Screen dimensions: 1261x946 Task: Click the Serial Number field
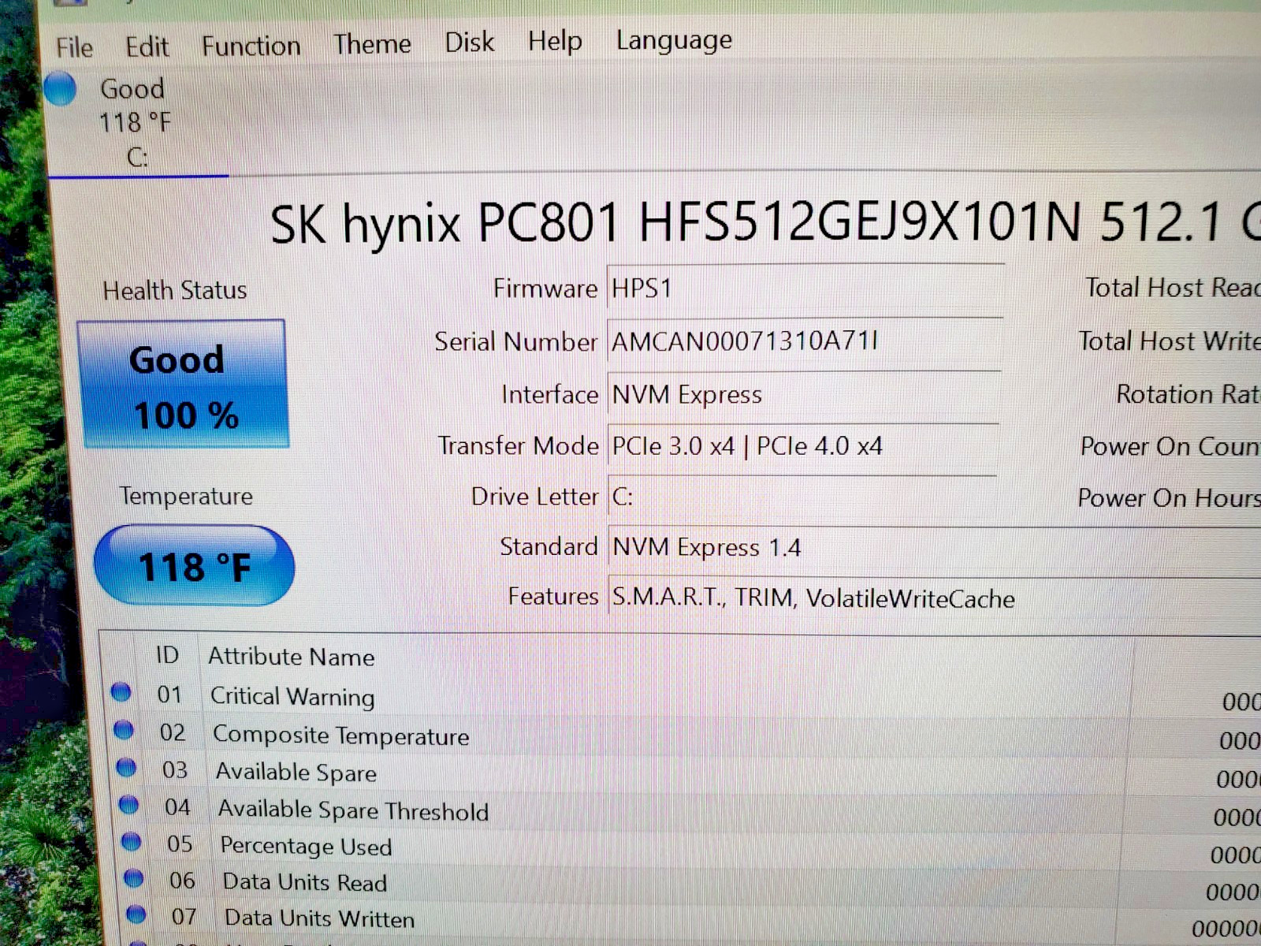(x=804, y=342)
